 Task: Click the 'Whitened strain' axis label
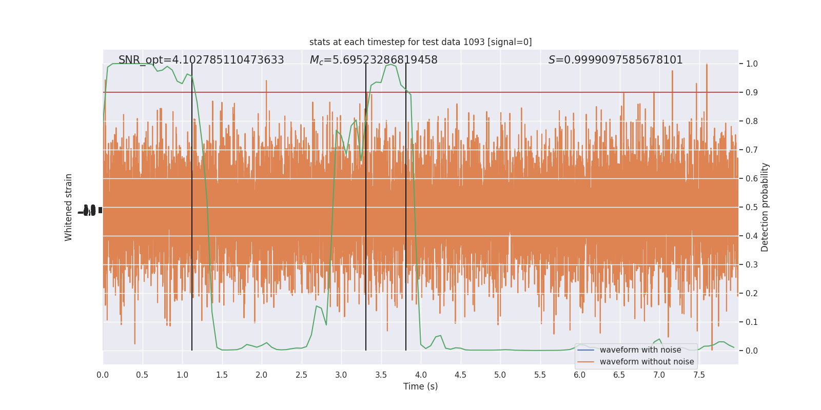[69, 207]
